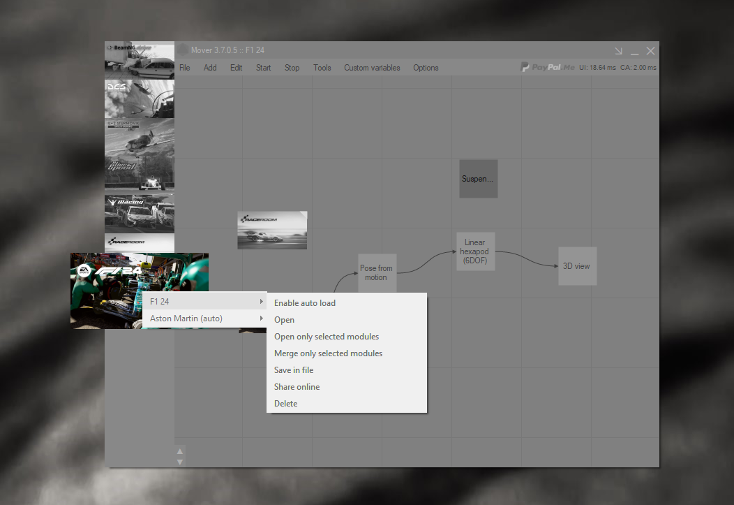Open the Options menu
The width and height of the screenshot is (734, 505).
426,68
